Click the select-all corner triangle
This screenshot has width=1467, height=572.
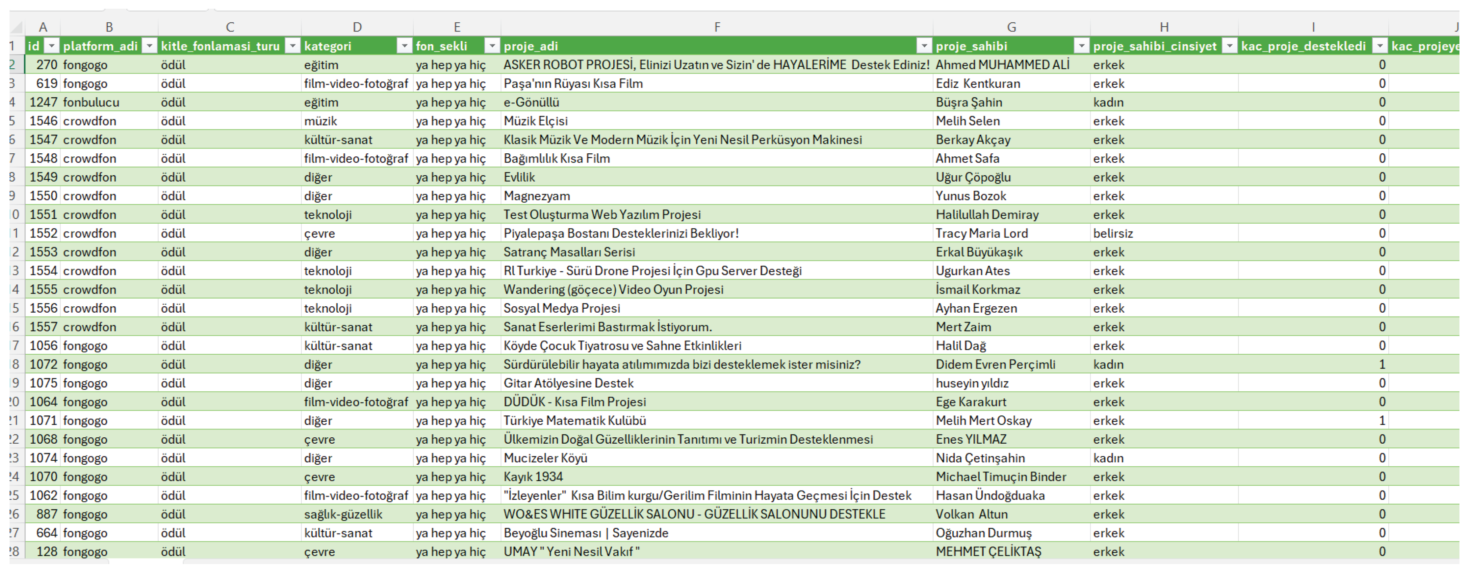tap(17, 27)
